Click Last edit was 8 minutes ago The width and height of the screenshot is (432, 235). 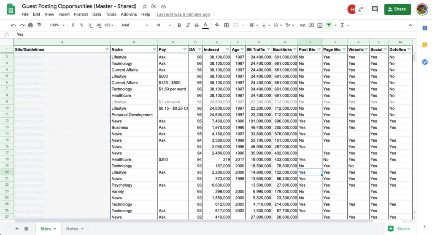183,14
